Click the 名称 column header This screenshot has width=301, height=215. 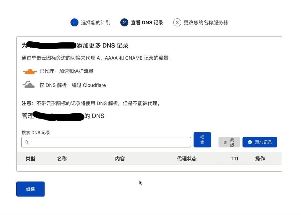(62, 158)
